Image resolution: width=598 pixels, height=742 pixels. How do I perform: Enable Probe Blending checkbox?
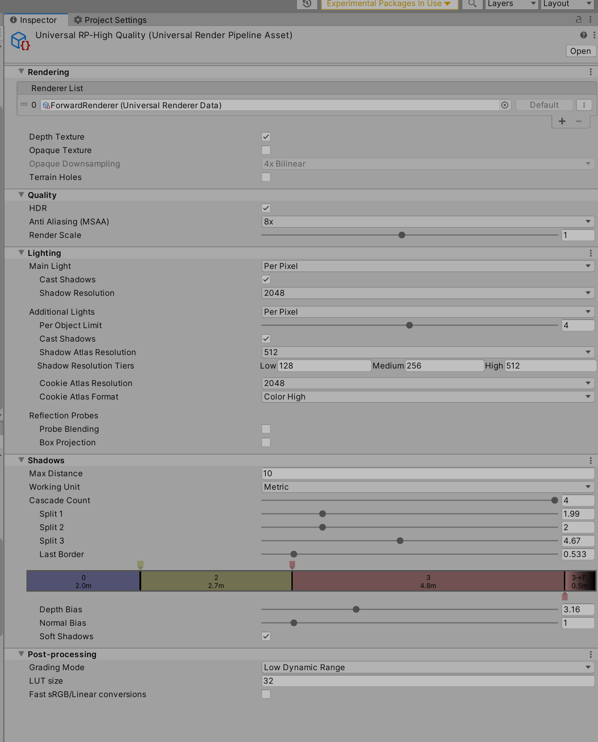266,429
